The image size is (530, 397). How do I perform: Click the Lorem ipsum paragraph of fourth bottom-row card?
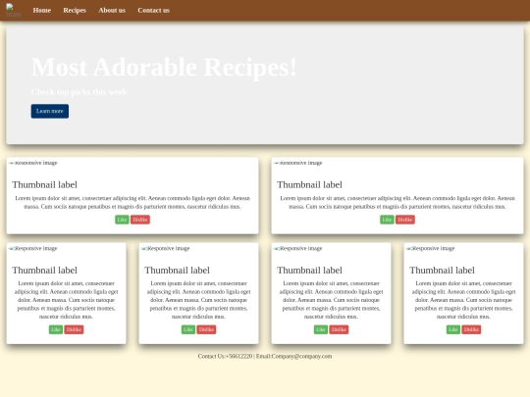point(463,300)
